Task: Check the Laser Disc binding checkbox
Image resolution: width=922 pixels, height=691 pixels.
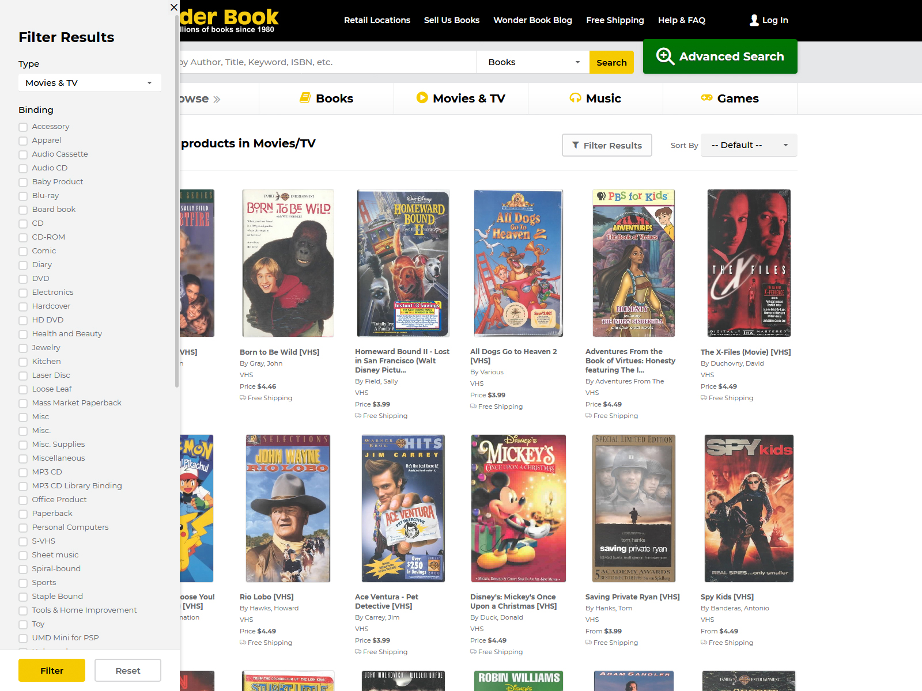Action: point(23,376)
